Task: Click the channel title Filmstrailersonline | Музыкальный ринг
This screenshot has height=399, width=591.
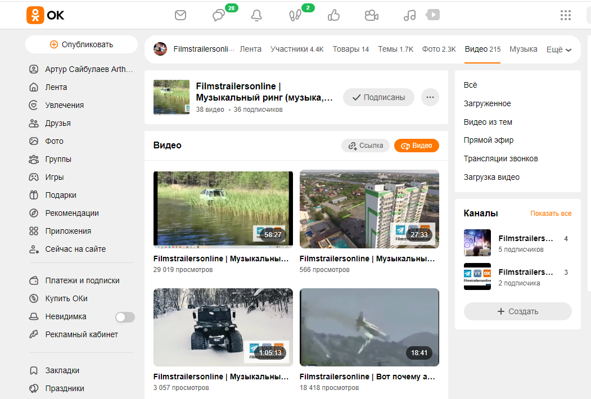Action: pos(264,92)
